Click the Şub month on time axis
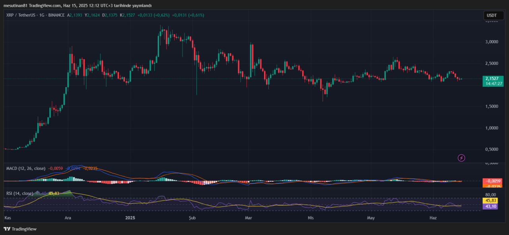 [192, 218]
